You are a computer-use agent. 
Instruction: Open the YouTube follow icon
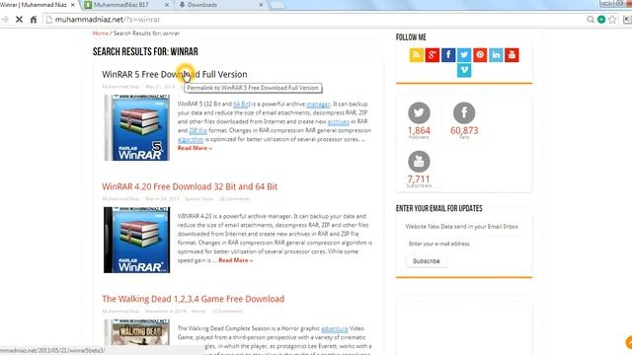[x=512, y=55]
